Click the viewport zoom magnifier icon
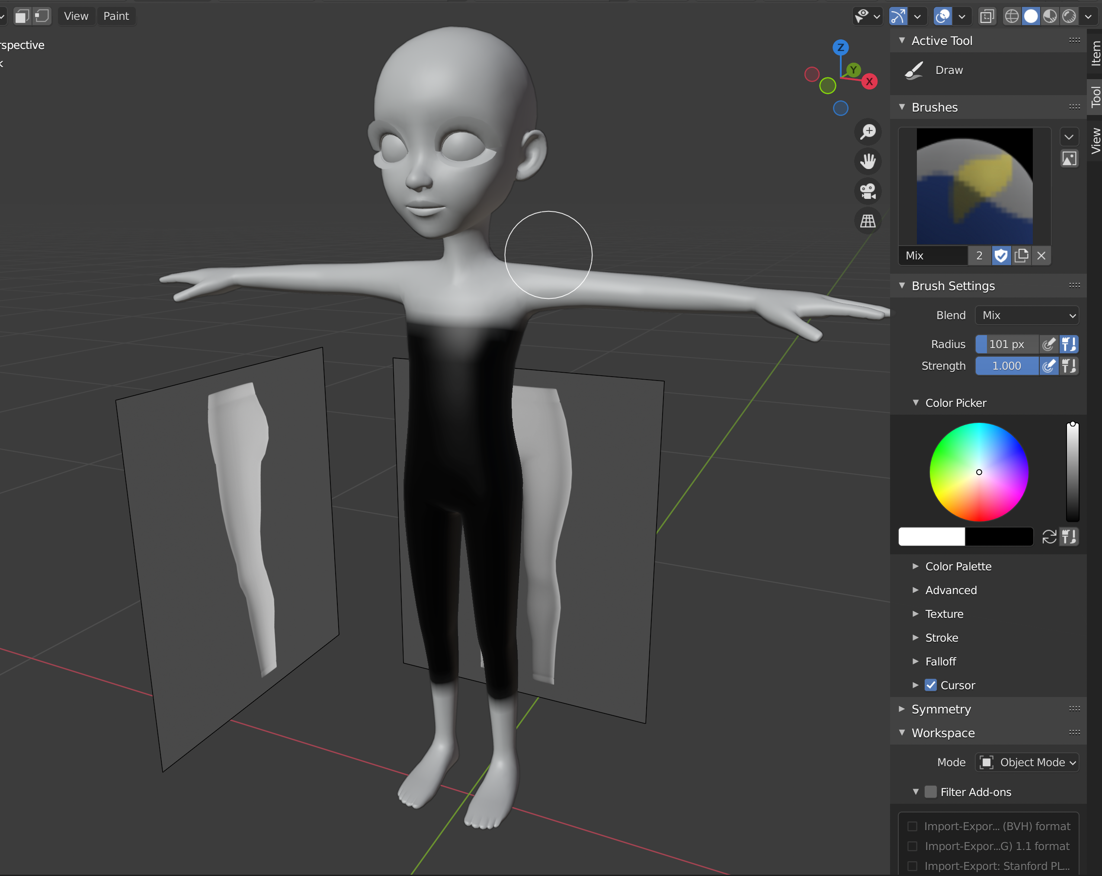The image size is (1102, 876). (x=868, y=132)
